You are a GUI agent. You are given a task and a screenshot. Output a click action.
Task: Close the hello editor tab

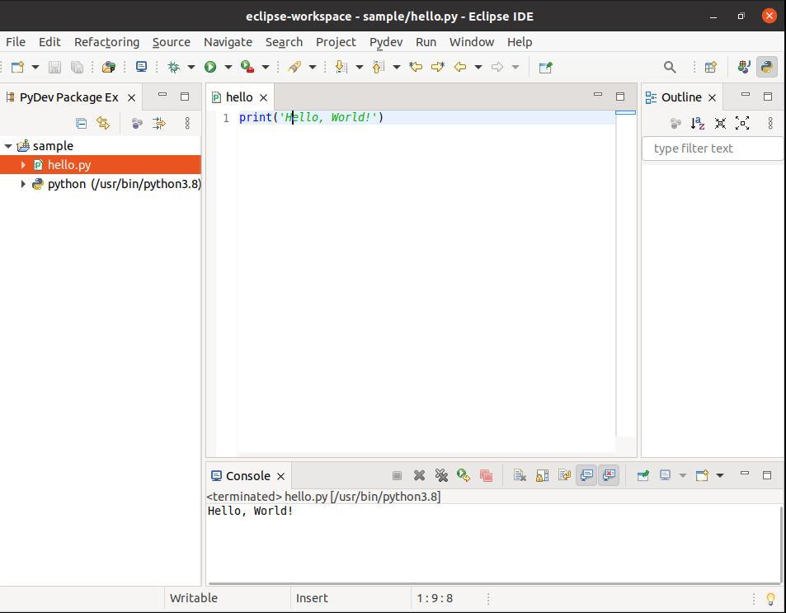(263, 98)
